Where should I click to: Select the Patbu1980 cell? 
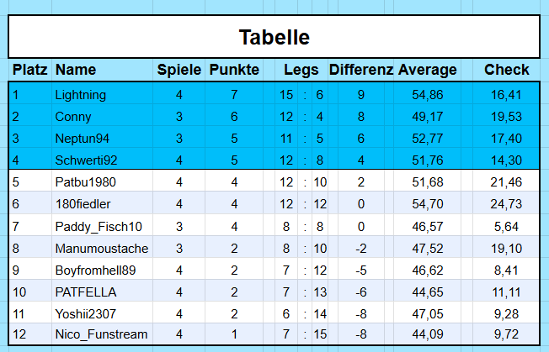click(102, 182)
